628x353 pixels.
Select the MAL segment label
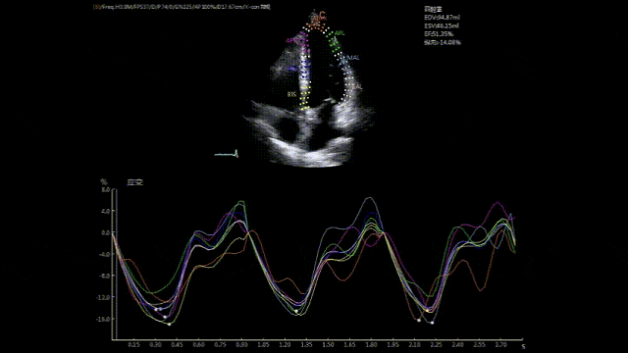click(353, 58)
